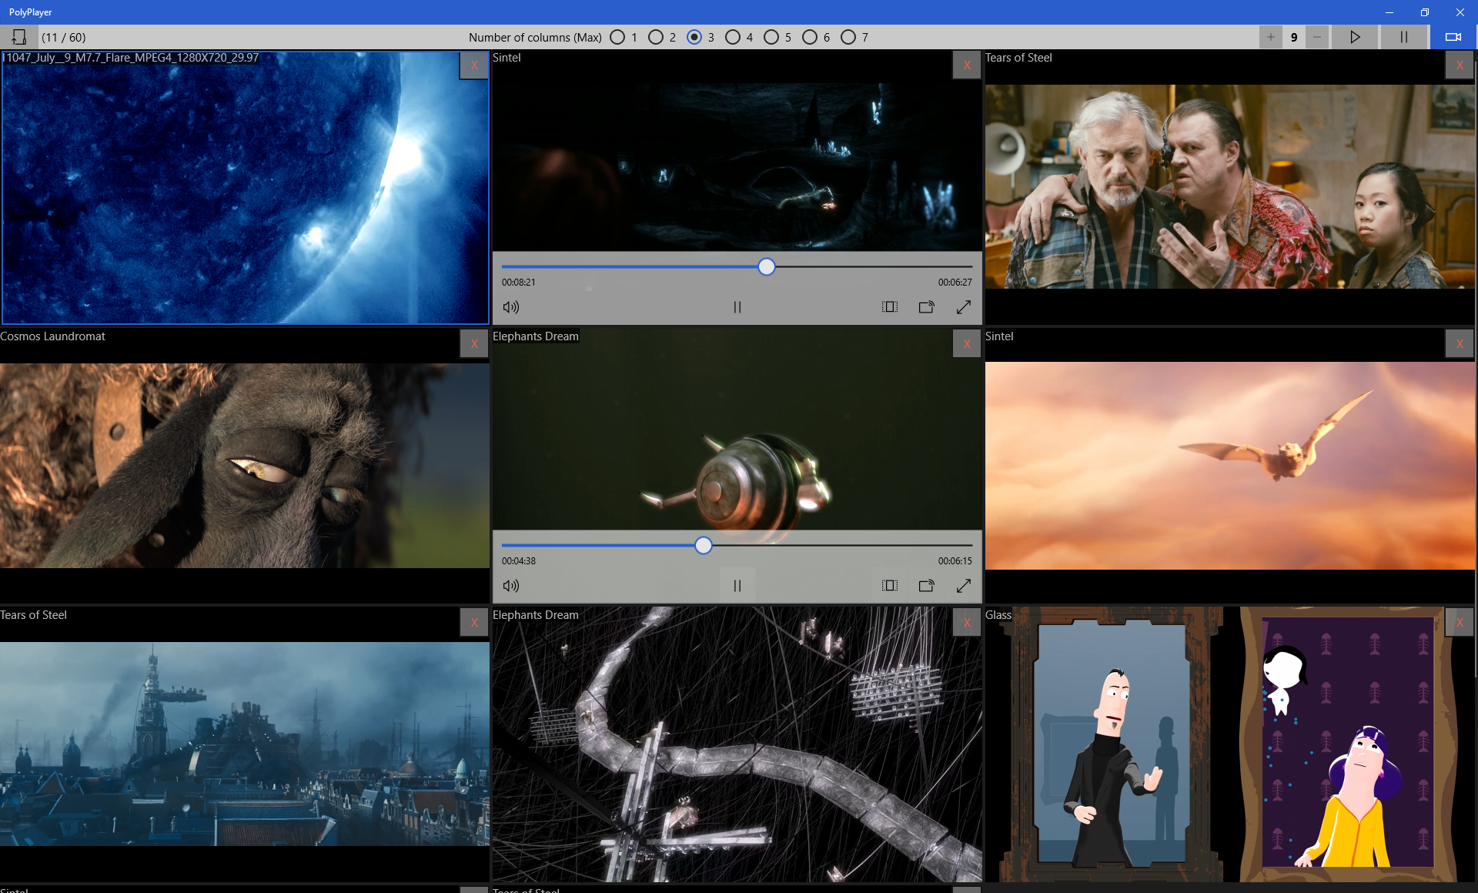The image size is (1478, 893).
Task: Click fullscreen arrow on Elephants Dream player
Action: tap(963, 586)
